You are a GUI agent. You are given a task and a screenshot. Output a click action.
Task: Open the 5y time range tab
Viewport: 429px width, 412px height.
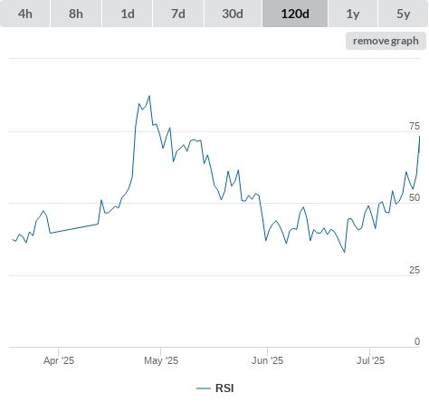coord(403,14)
